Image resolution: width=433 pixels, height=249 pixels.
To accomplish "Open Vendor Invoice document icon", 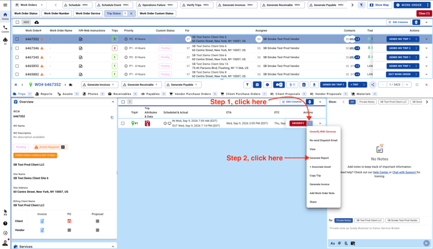I will click(42, 230).
